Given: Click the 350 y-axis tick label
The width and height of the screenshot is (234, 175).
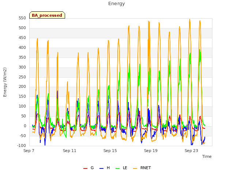Looking at the screenshot, I should click(x=22, y=58).
